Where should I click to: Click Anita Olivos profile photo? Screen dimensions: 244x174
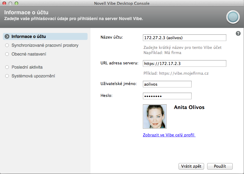[x=155, y=117]
